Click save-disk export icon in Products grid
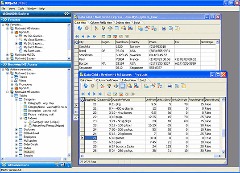 (136, 86)
